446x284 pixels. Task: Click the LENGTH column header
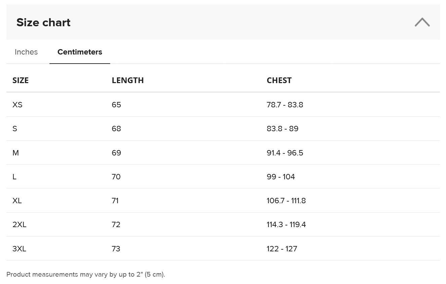pyautogui.click(x=128, y=80)
